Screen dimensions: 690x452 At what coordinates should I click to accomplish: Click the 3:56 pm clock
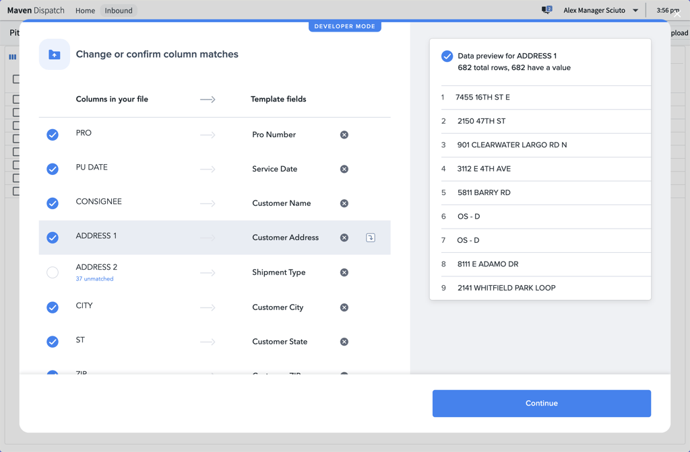(x=668, y=10)
